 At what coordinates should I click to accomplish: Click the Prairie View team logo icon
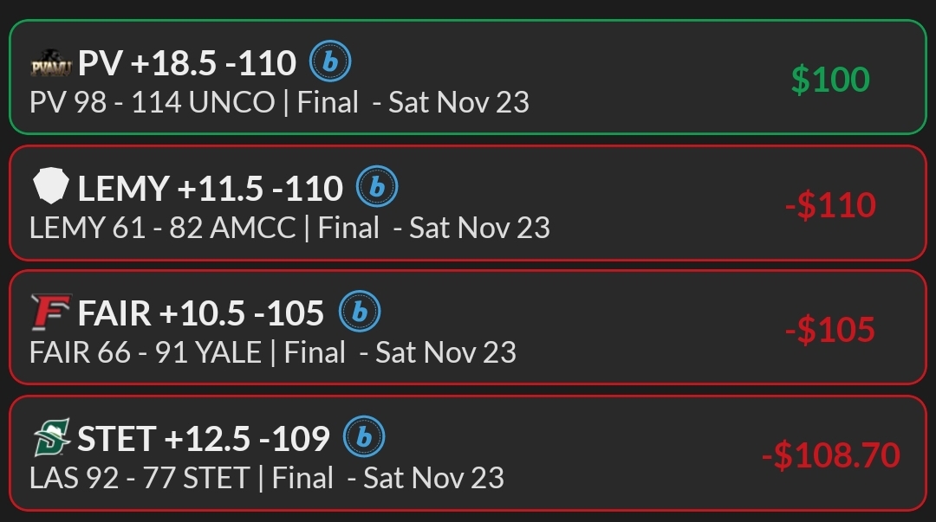[51, 63]
